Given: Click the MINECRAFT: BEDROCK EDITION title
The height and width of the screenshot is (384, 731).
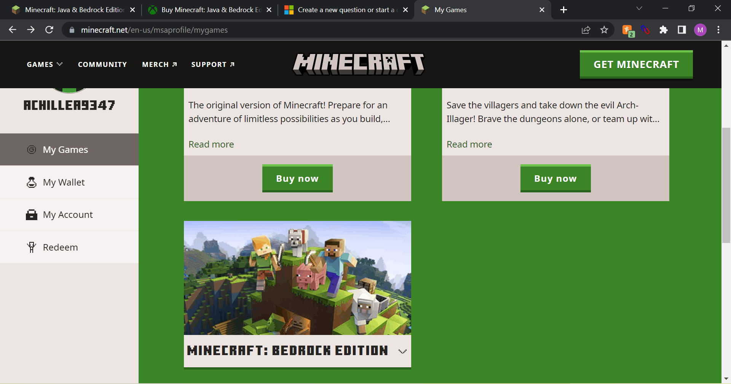Looking at the screenshot, I should click(287, 351).
